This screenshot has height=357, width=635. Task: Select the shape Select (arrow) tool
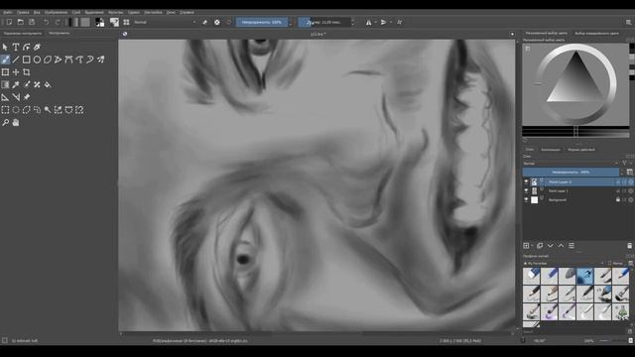pos(5,47)
